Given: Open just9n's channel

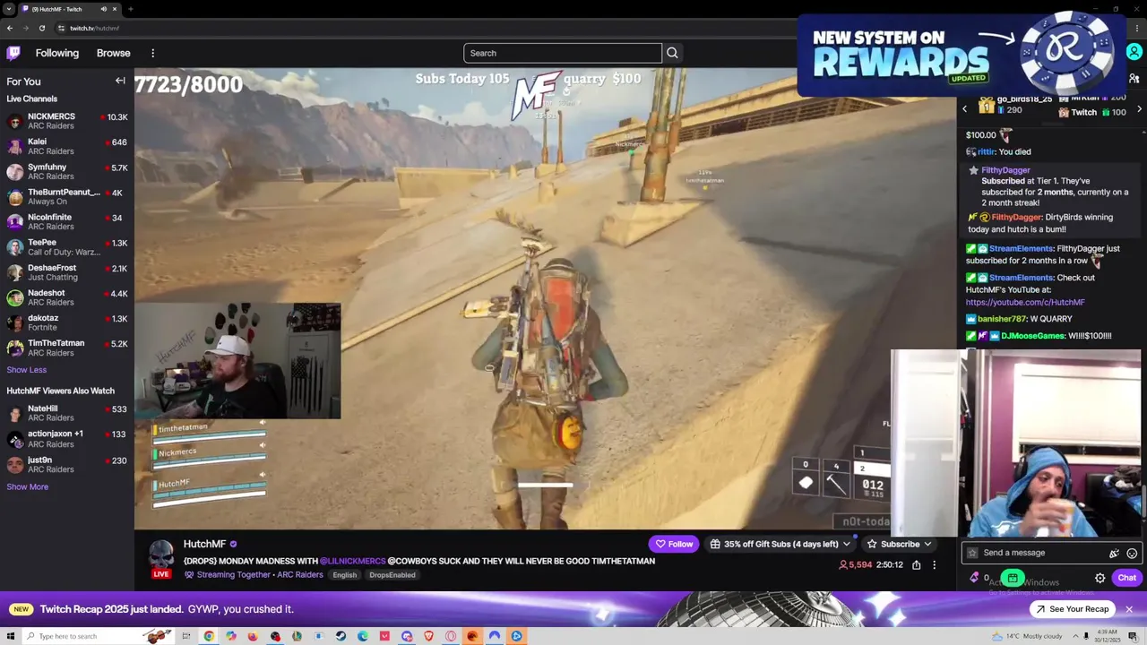Looking at the screenshot, I should click(x=67, y=465).
